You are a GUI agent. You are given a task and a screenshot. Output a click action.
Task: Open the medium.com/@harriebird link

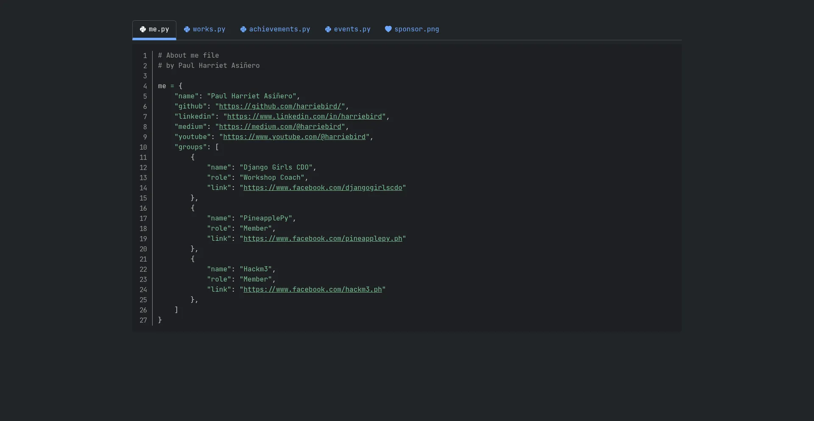(x=280, y=127)
